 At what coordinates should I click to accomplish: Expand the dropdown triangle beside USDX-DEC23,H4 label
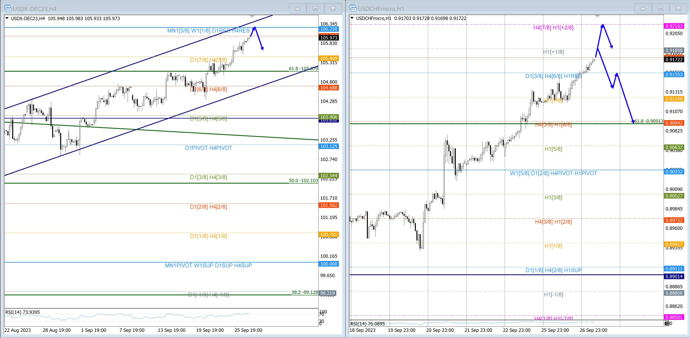(7, 18)
